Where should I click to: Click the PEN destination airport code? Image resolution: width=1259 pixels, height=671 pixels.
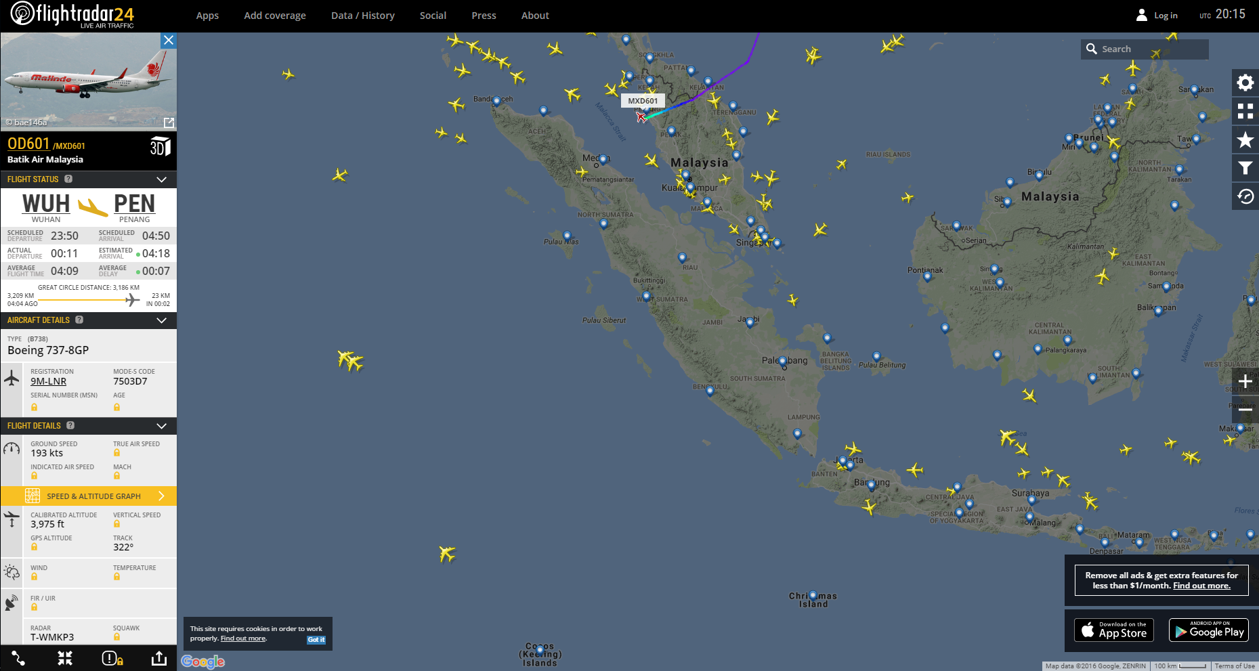coord(134,204)
